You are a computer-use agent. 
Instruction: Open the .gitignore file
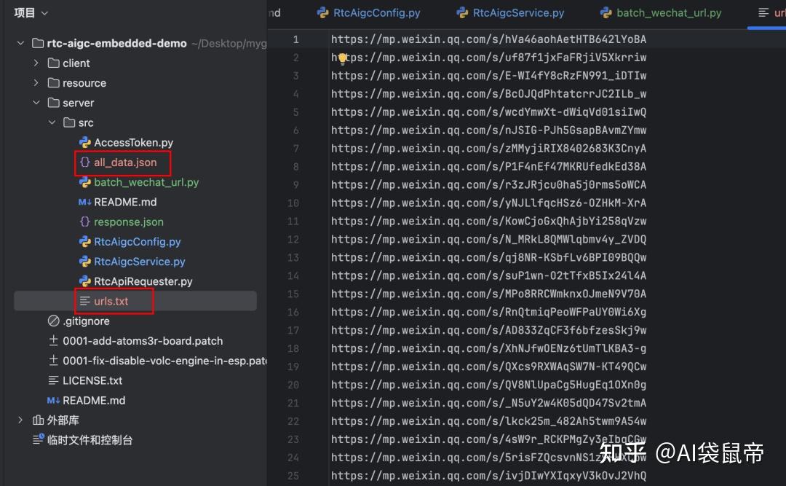coord(86,321)
